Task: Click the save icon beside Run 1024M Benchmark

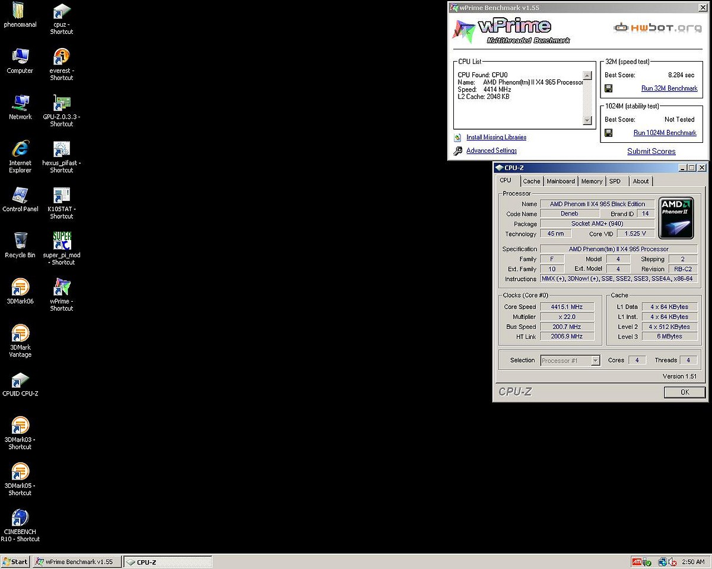Action: (x=608, y=133)
